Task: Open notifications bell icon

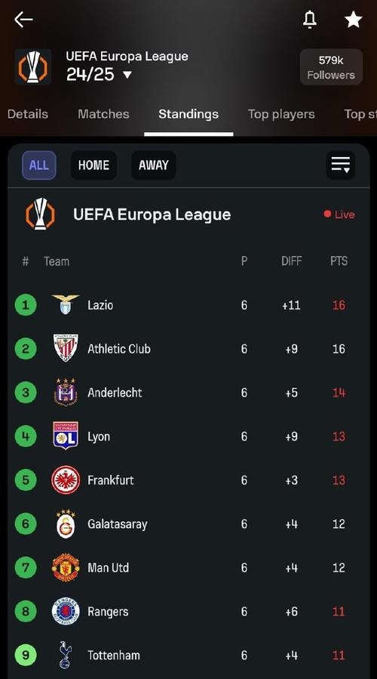Action: pyautogui.click(x=310, y=20)
